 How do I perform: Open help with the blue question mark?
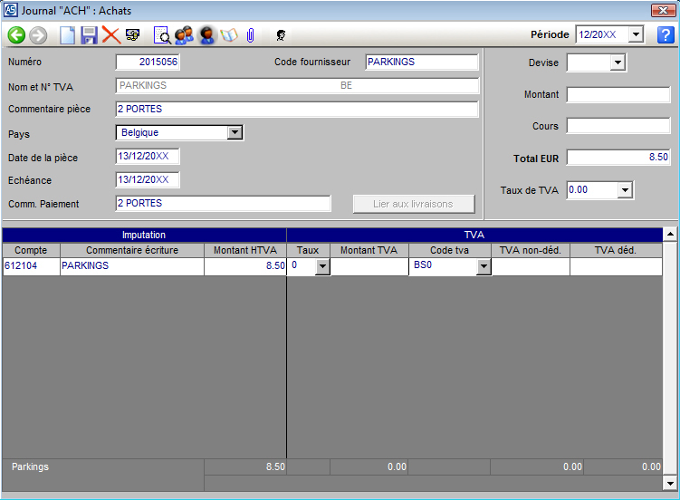click(666, 35)
